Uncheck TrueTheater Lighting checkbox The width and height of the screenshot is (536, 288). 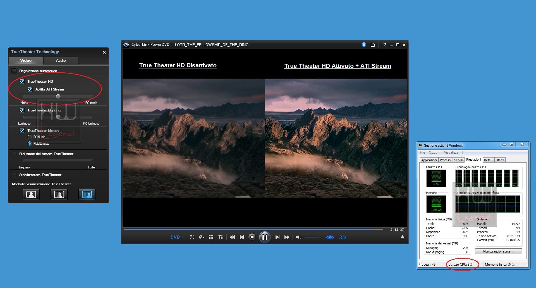(22, 110)
